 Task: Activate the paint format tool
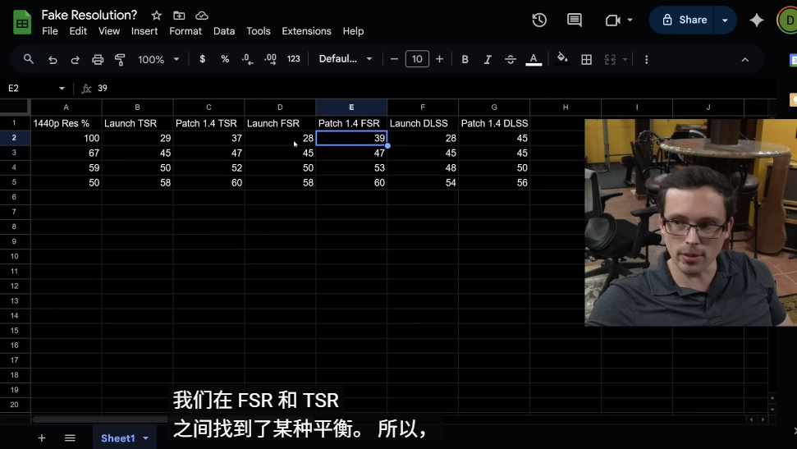tap(120, 59)
